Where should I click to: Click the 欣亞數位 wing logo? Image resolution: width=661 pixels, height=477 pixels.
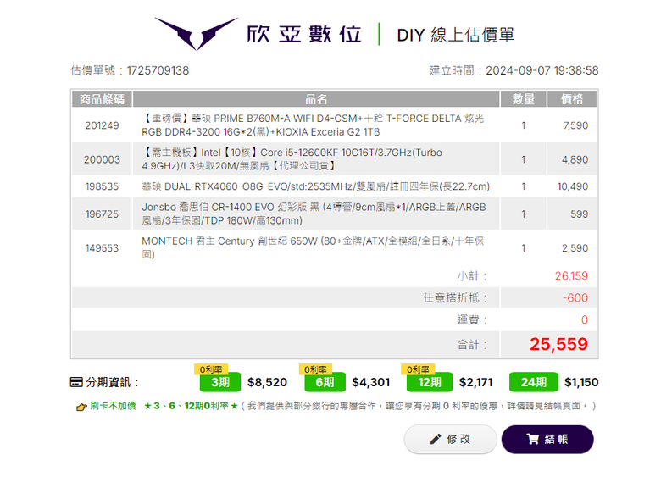tap(197, 33)
